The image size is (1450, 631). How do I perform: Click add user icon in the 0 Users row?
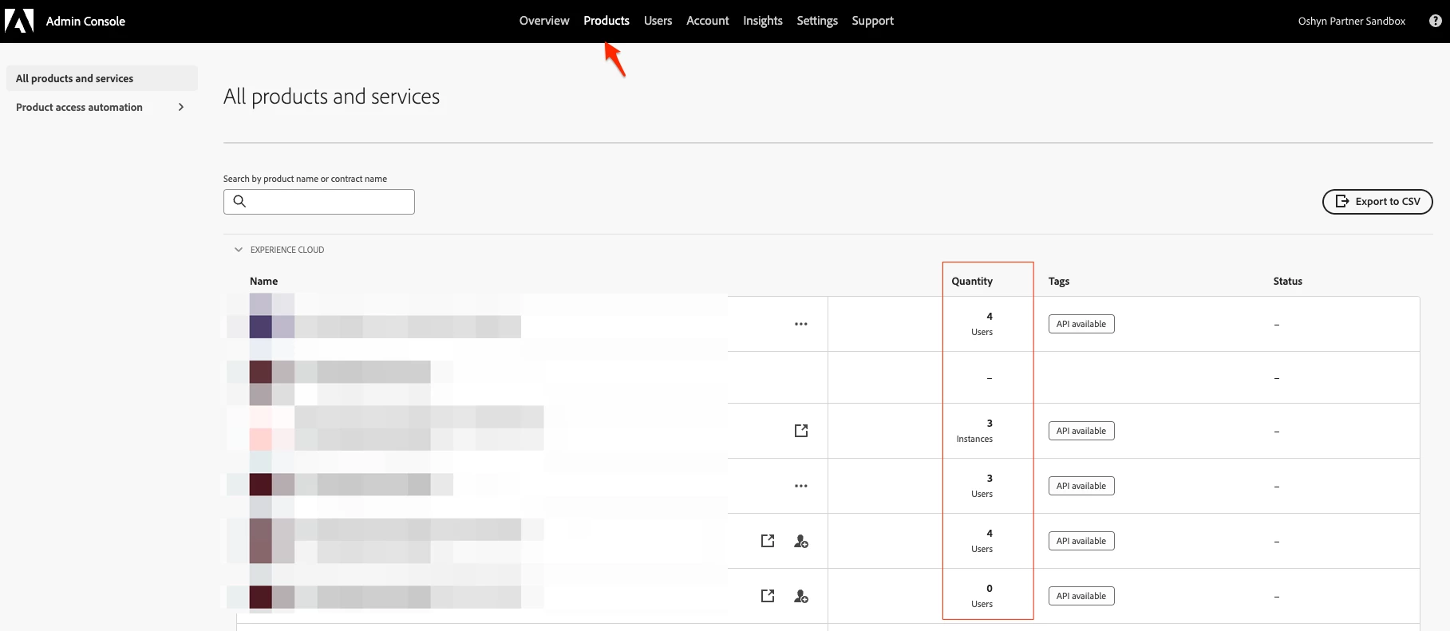(x=801, y=596)
